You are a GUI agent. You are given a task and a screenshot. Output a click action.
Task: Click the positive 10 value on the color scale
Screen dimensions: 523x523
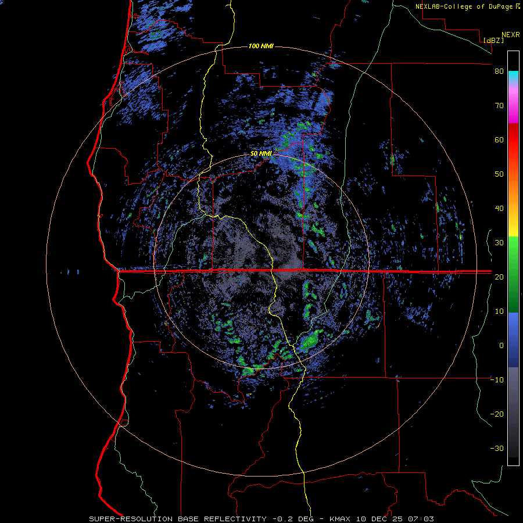(499, 311)
